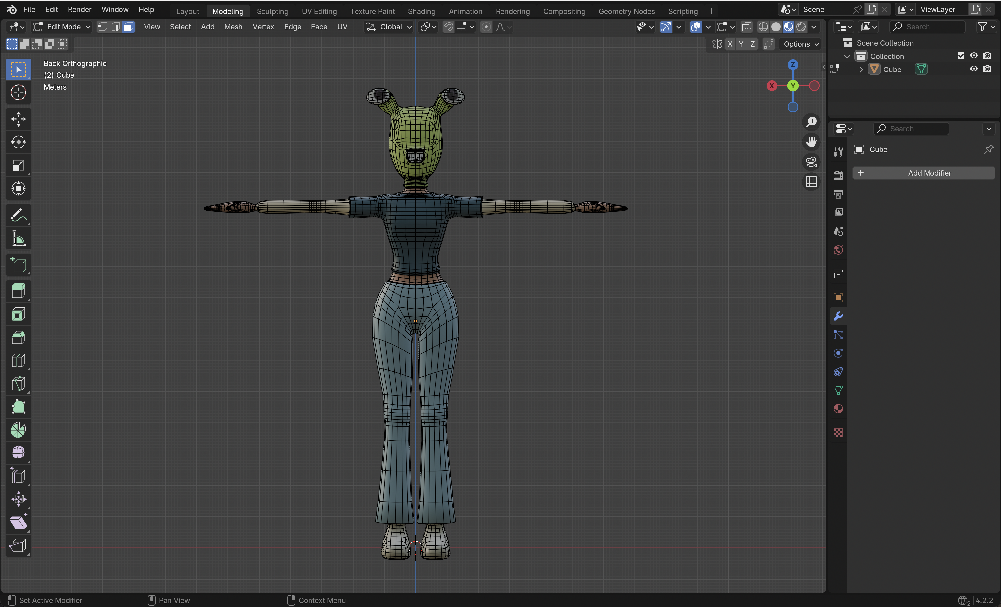Toggle proportional editing
The width and height of the screenshot is (1001, 607).
[x=486, y=27]
